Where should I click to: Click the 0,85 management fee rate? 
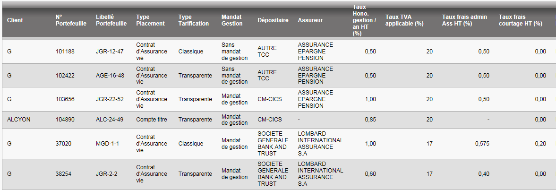(x=370, y=120)
